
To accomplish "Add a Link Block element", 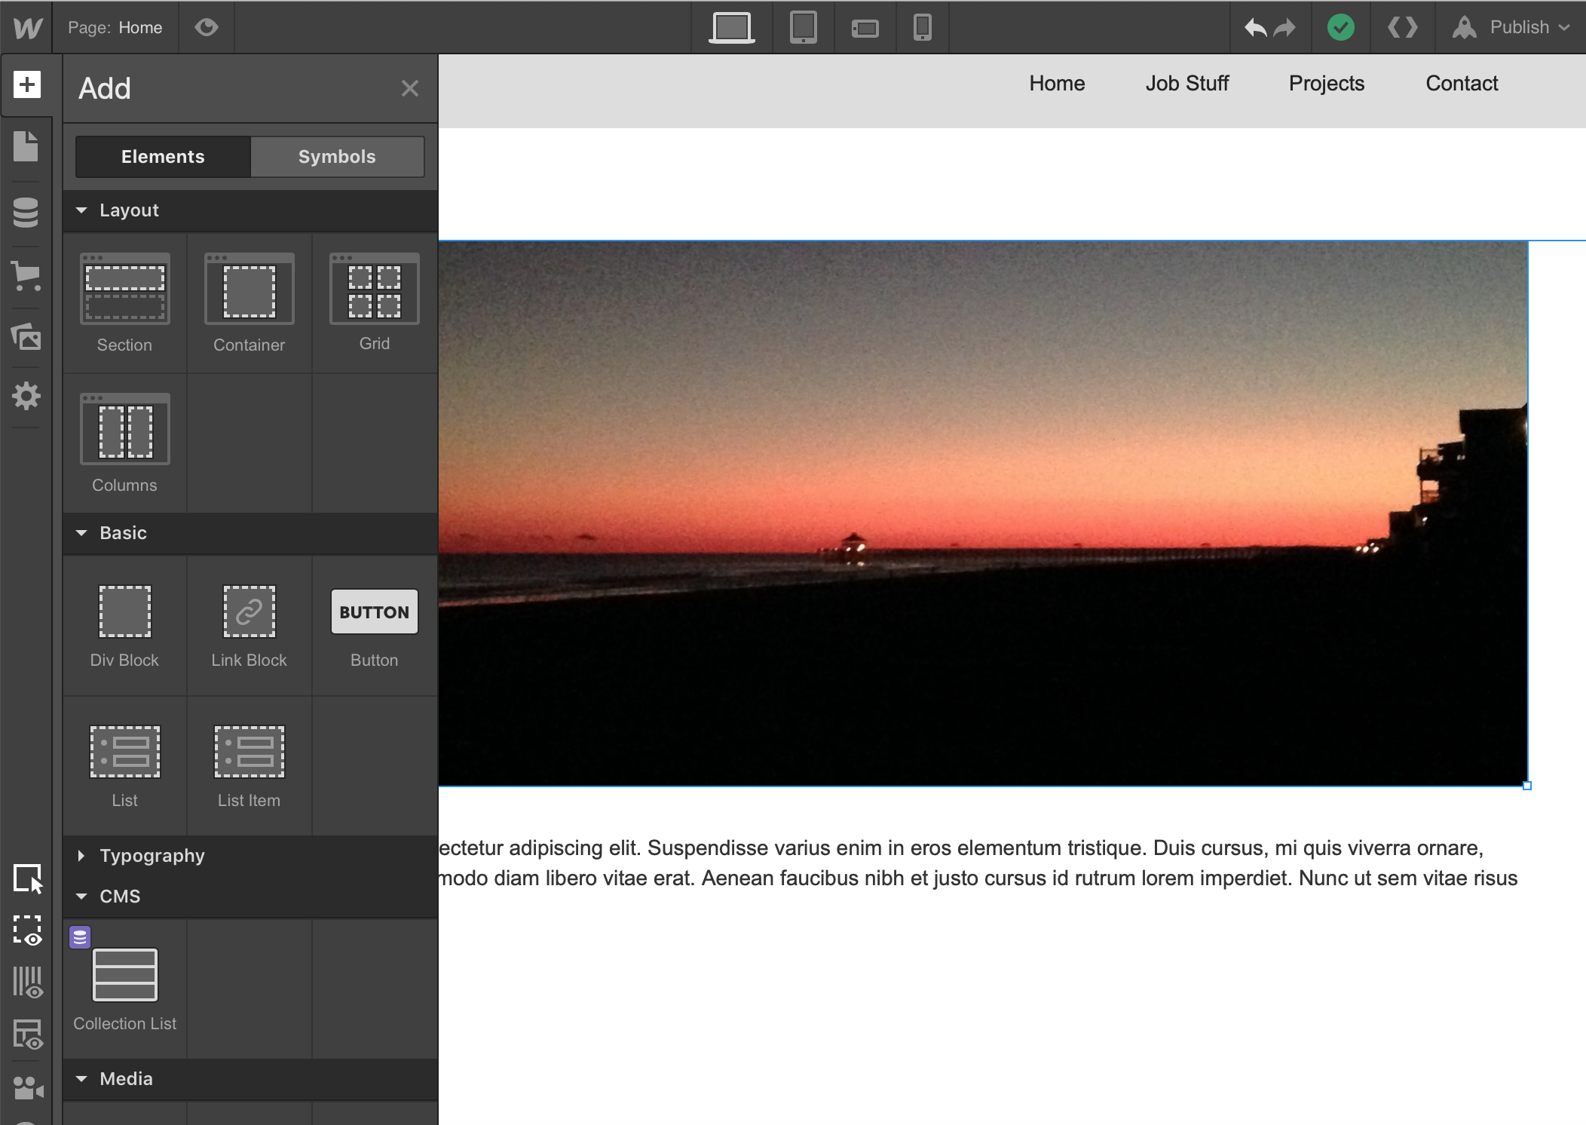I will coord(249,626).
